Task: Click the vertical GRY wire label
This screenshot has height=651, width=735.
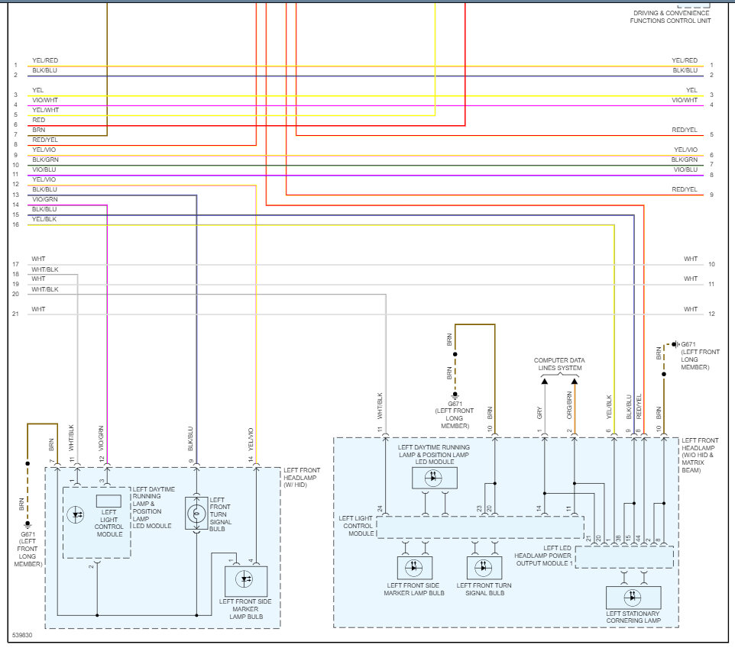Action: [539, 413]
